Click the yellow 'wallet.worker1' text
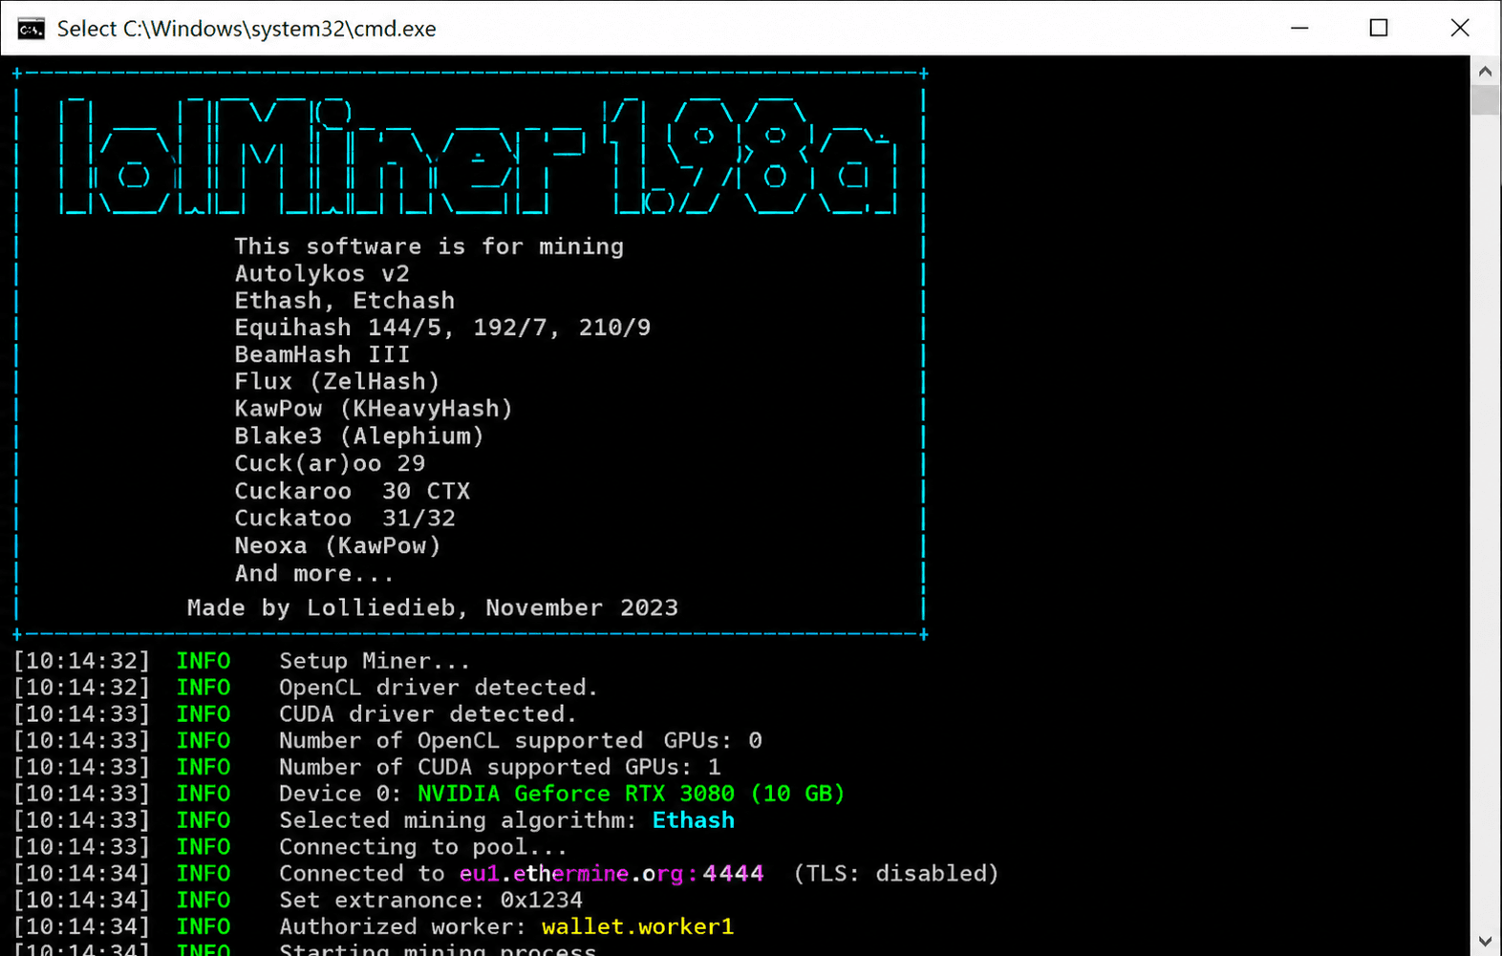The image size is (1502, 956). (x=637, y=926)
